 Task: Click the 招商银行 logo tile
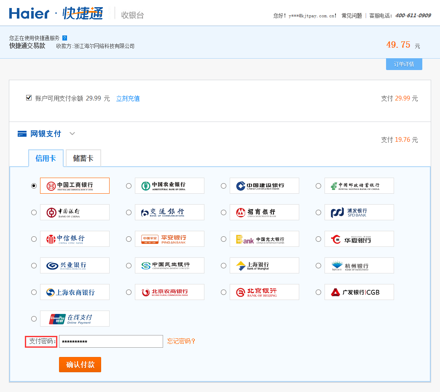point(264,212)
